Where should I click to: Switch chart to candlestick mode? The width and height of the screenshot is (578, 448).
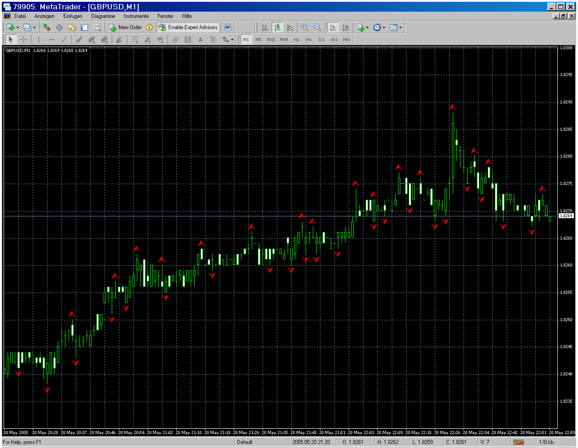pyautogui.click(x=277, y=27)
